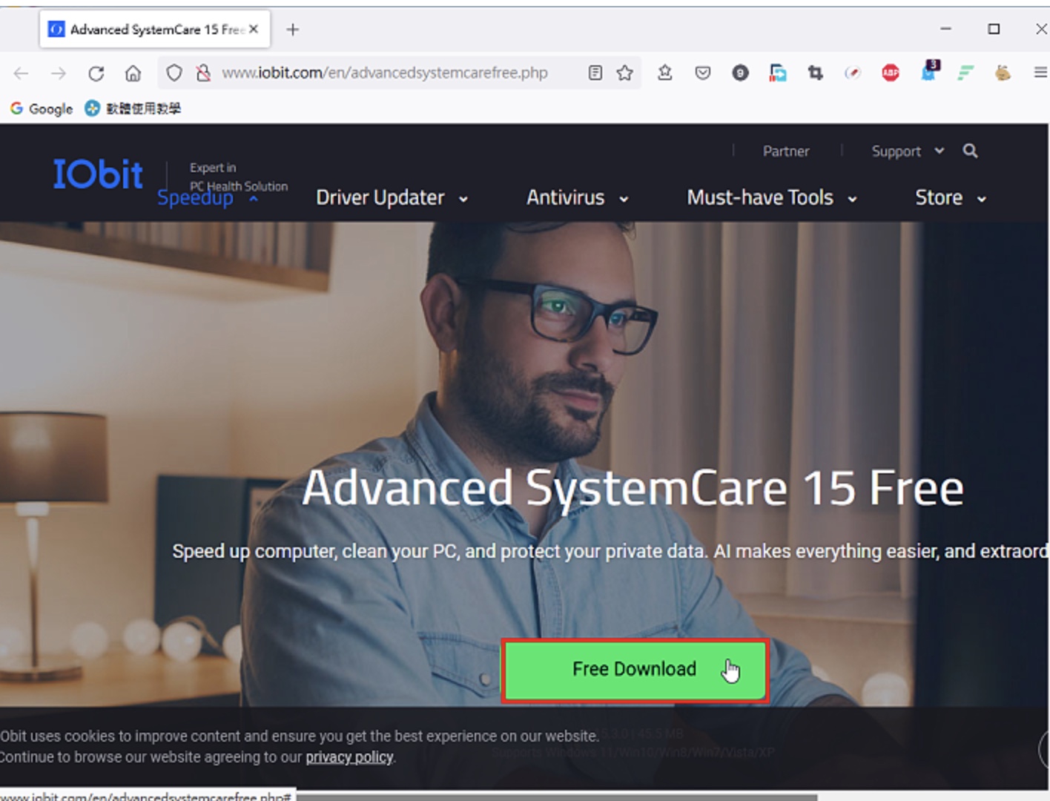Open the Adblock Plus ABP extension
Image resolution: width=1050 pixels, height=801 pixels.
(x=891, y=73)
